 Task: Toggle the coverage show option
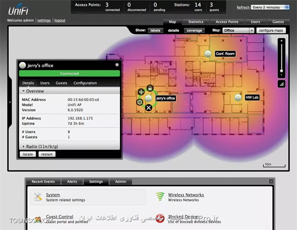[194, 31]
